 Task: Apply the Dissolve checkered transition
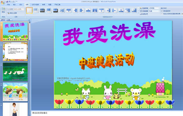pos(62,10)
